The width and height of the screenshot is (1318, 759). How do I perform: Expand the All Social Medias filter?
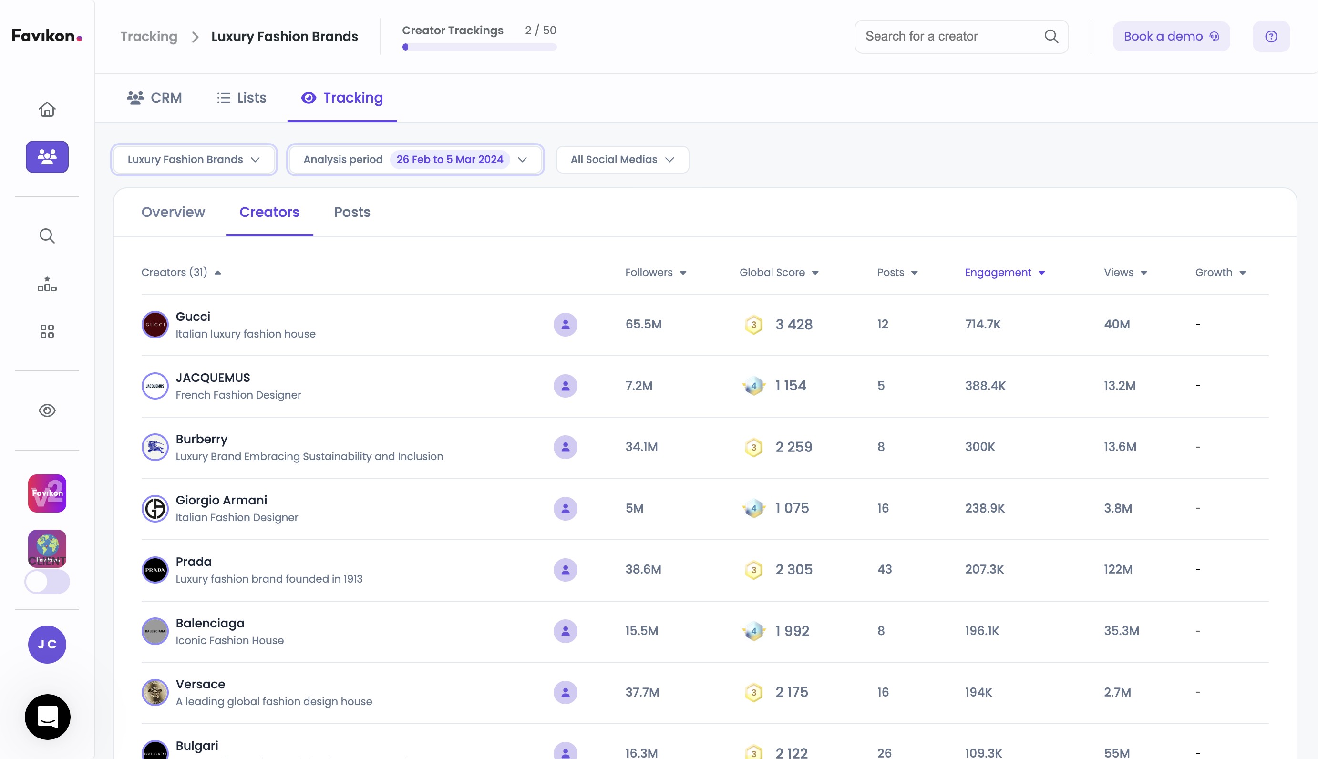[x=622, y=160]
